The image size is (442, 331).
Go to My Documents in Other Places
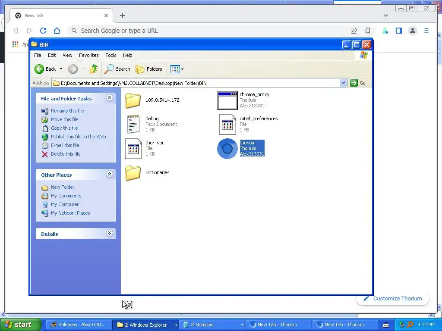(x=66, y=196)
